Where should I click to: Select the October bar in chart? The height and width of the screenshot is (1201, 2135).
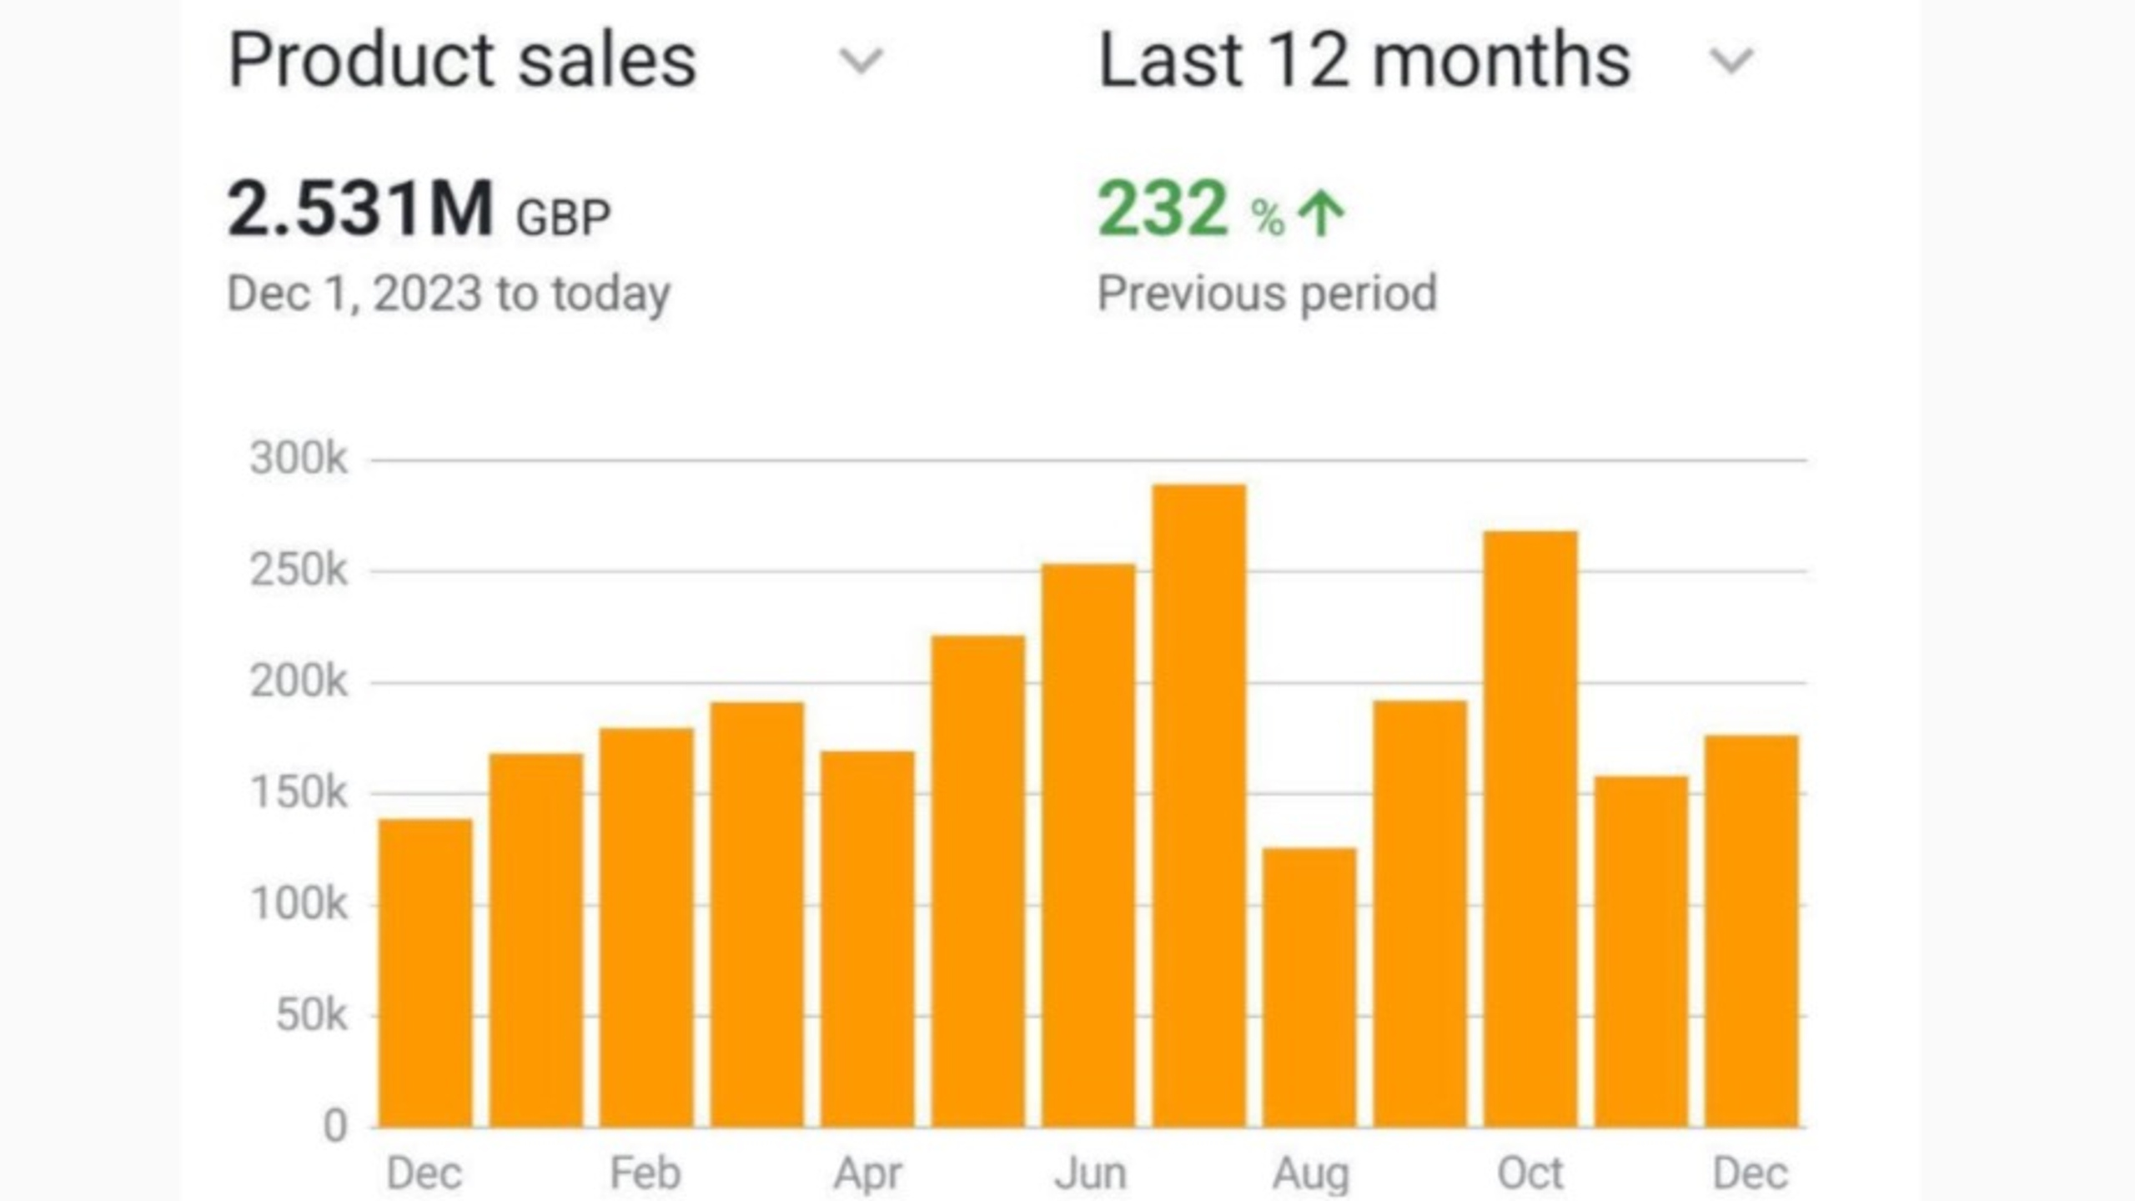click(x=1530, y=829)
